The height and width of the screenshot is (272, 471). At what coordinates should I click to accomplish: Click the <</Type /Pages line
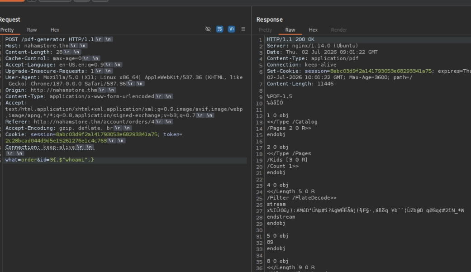[x=289, y=153]
